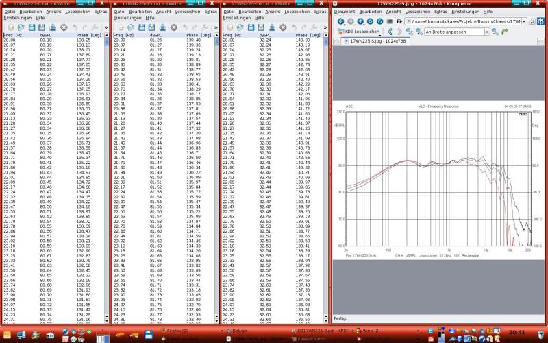Open Konqueror Home location icon
This screenshot has width=548, height=343.
370,21
